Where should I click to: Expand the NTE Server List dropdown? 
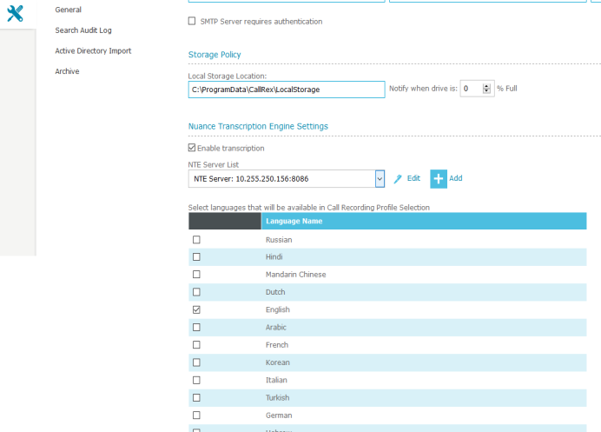tap(380, 178)
